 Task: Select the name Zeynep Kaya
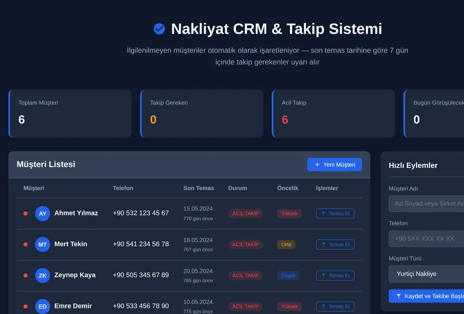coord(75,275)
